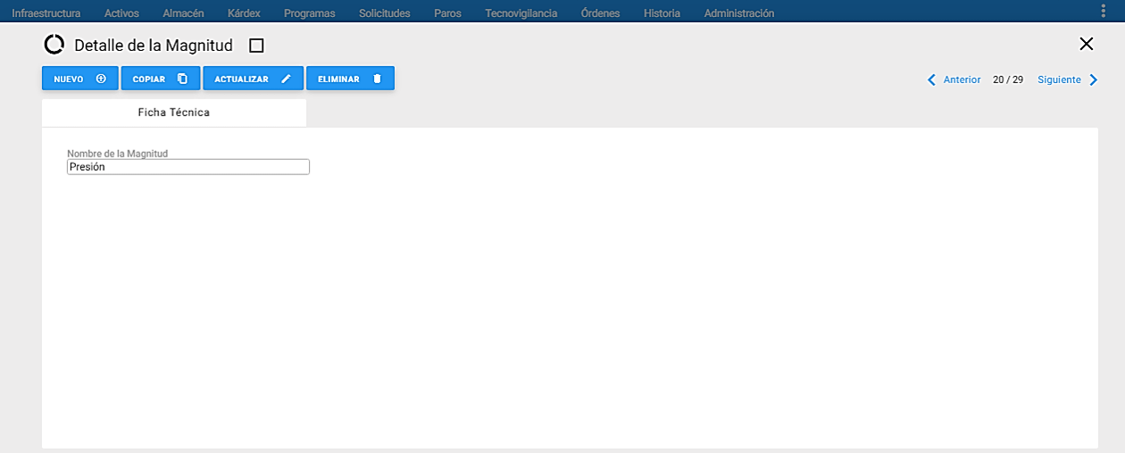
Task: Click the left chevron for previous record
Action: (932, 80)
